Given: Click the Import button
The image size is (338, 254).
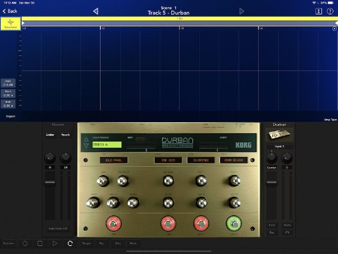Looking at the screenshot, I should click(11, 116).
